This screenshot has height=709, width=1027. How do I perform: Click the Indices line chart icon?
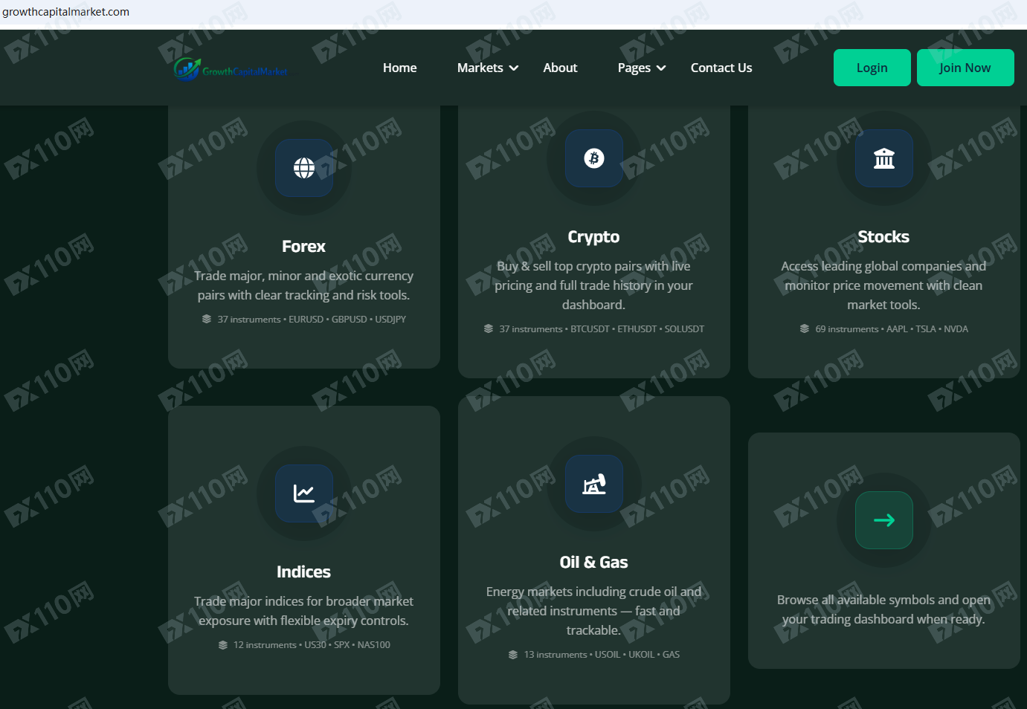click(x=303, y=493)
